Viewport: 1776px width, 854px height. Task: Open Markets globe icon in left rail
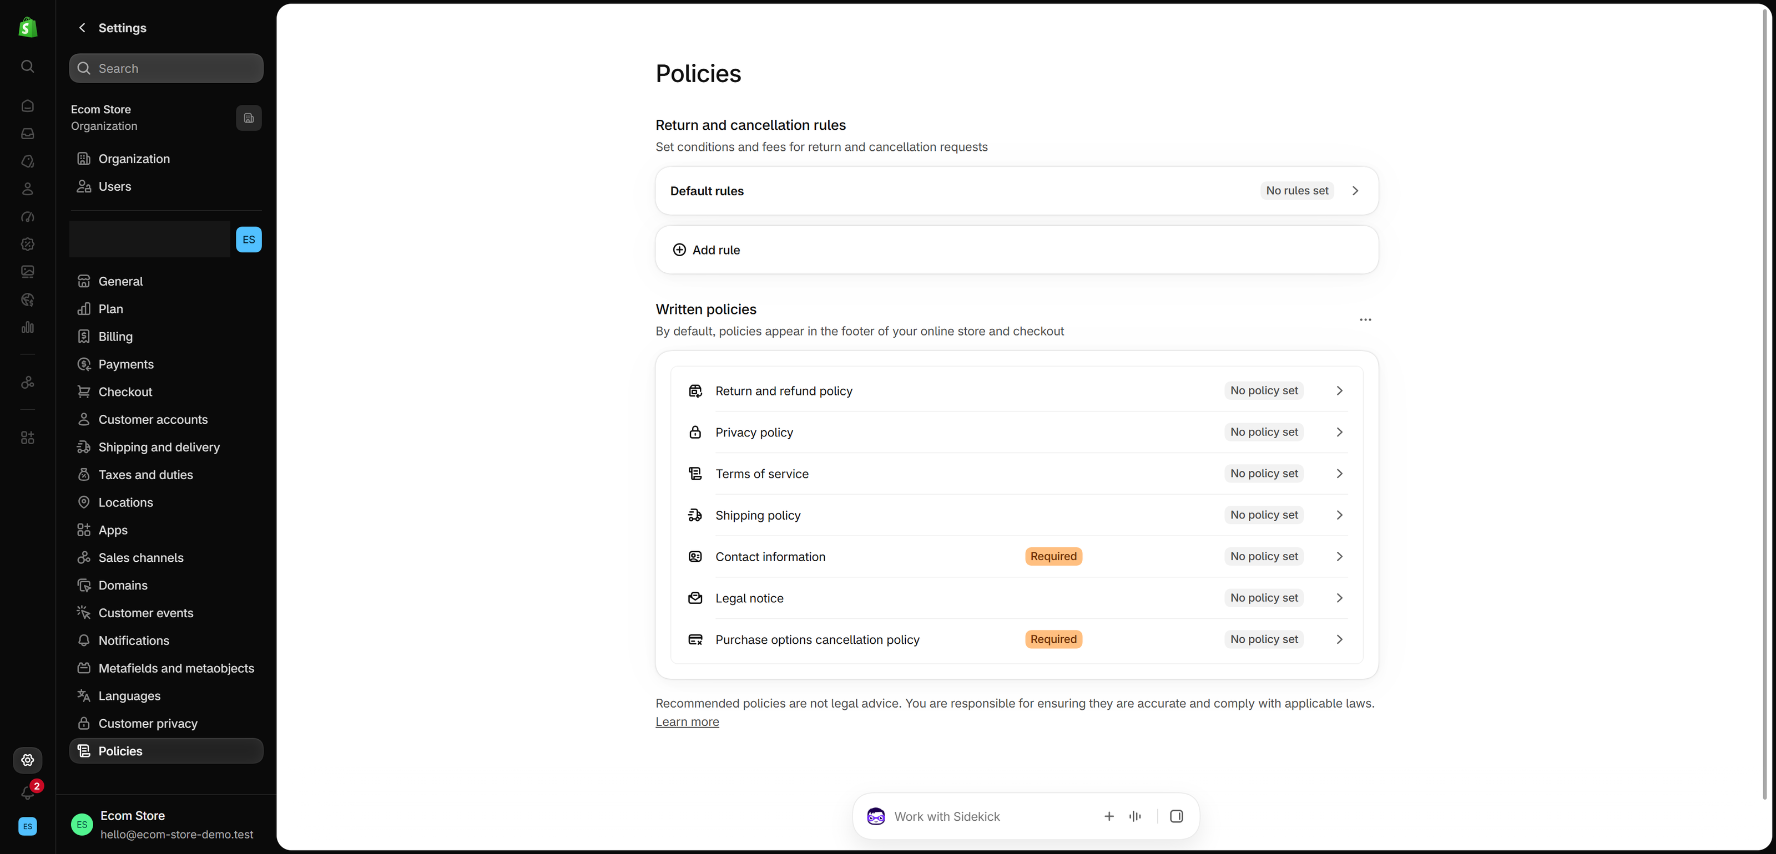click(x=28, y=299)
